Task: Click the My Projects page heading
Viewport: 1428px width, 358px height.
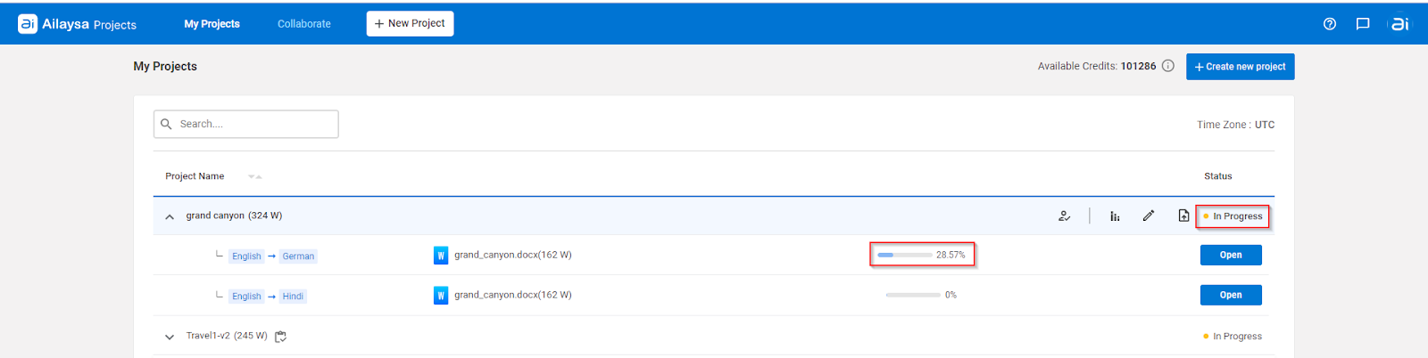Action: 165,66
